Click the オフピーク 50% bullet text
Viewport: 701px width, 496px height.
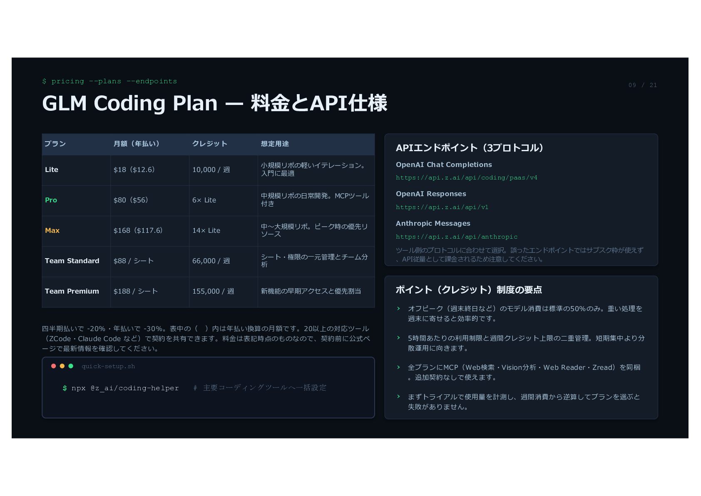525,314
